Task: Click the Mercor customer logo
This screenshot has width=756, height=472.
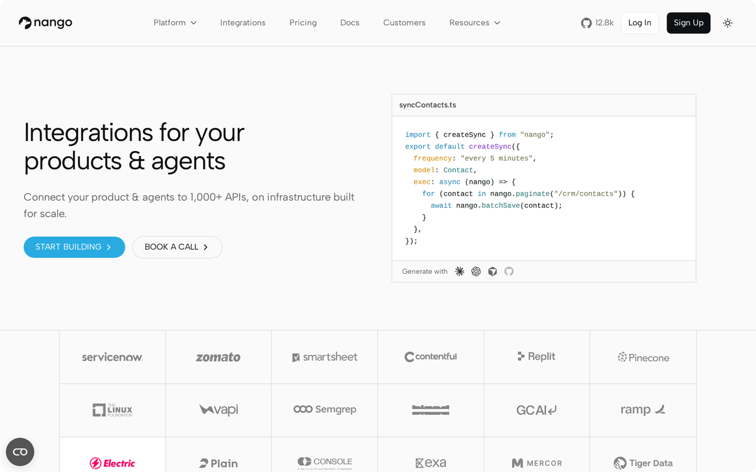Action: click(537, 463)
